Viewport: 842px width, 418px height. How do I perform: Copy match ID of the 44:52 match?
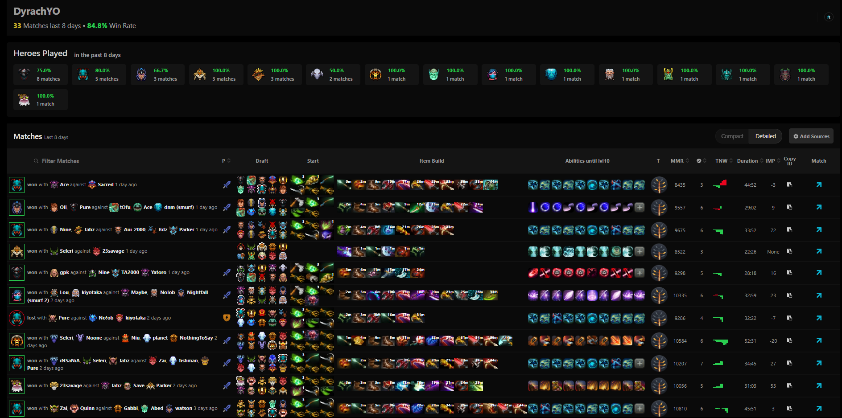click(789, 185)
